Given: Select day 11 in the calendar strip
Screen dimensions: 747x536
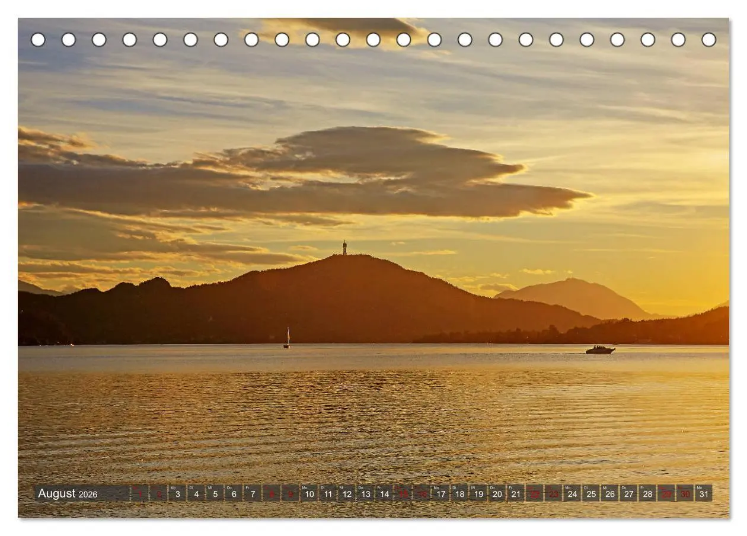Looking at the screenshot, I should pos(328,493).
